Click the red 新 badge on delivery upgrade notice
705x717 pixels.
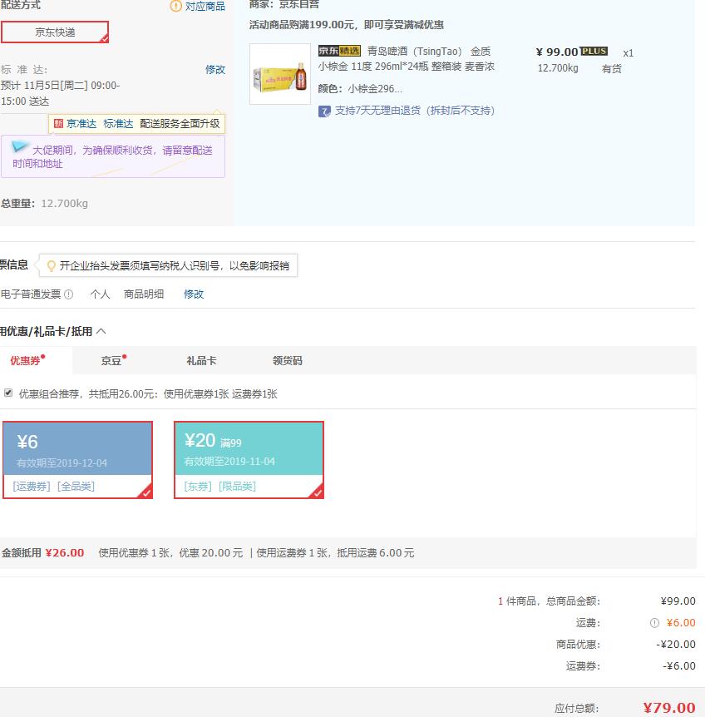[58, 123]
